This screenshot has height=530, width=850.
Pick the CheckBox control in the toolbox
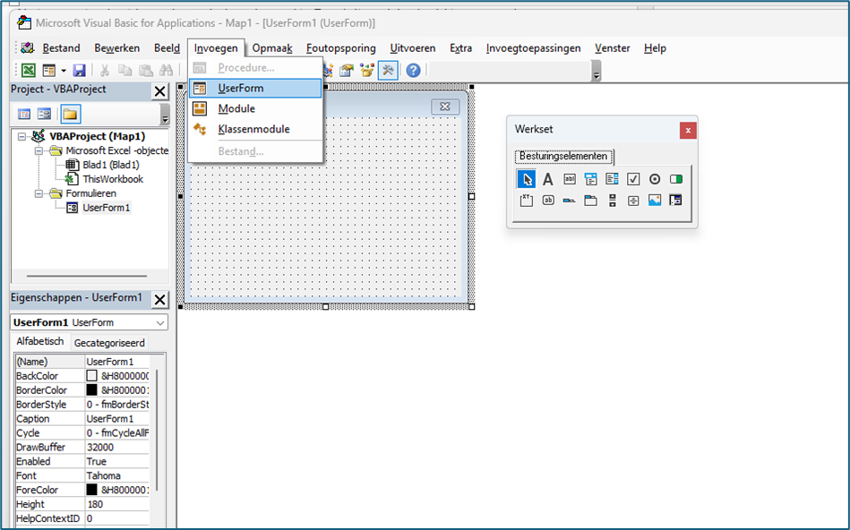click(x=633, y=179)
